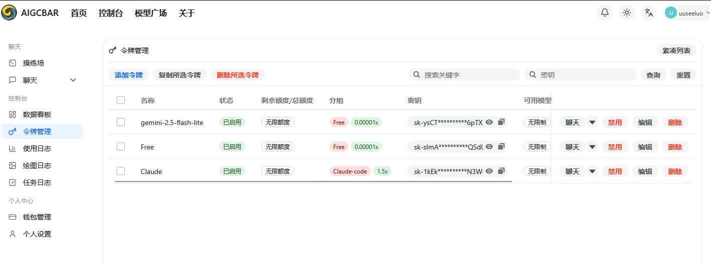Image resolution: width=711 pixels, height=264 pixels.
Task: Check the Claude row checkbox
Action: [121, 171]
